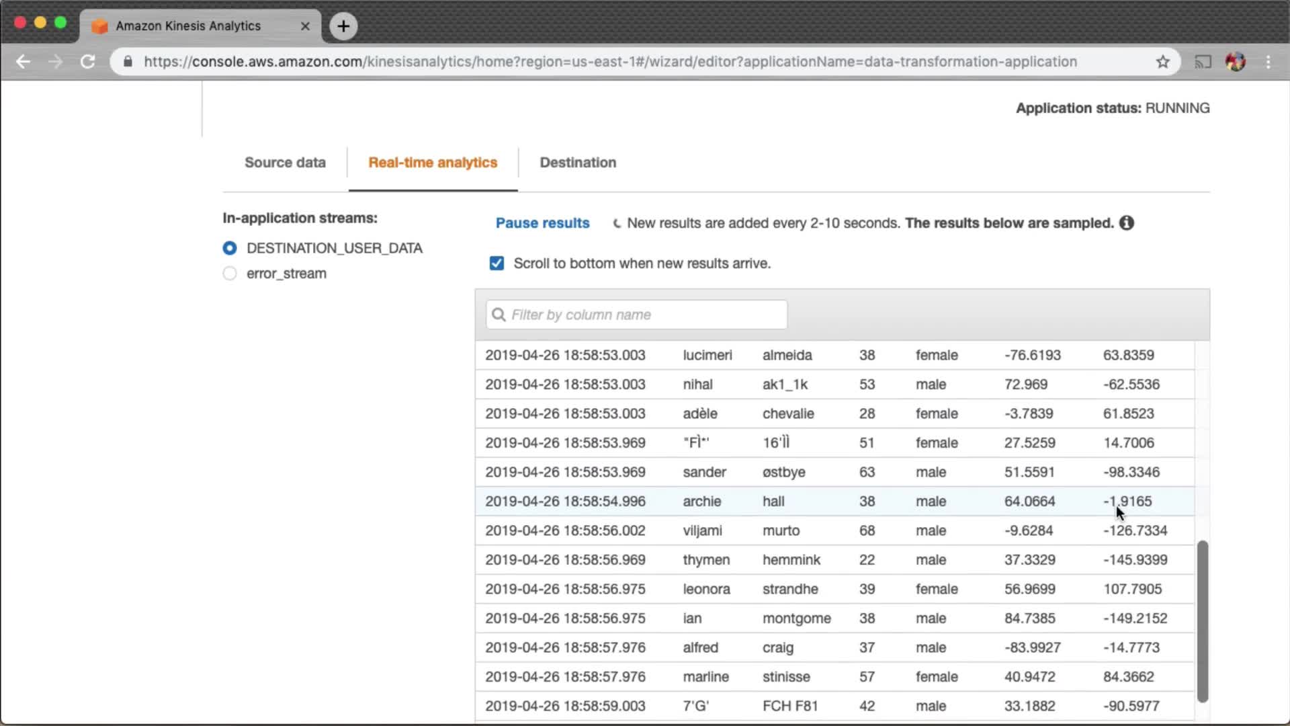Open the Chrome profile avatar
This screenshot has height=726, width=1290.
coord(1236,62)
